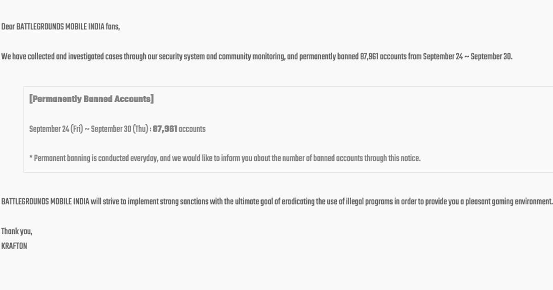The image size is (553, 290).
Task: Click the KRAFTON signature
Action: [14, 246]
